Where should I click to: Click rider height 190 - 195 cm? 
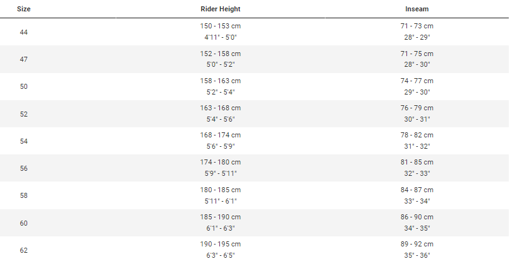click(x=220, y=244)
